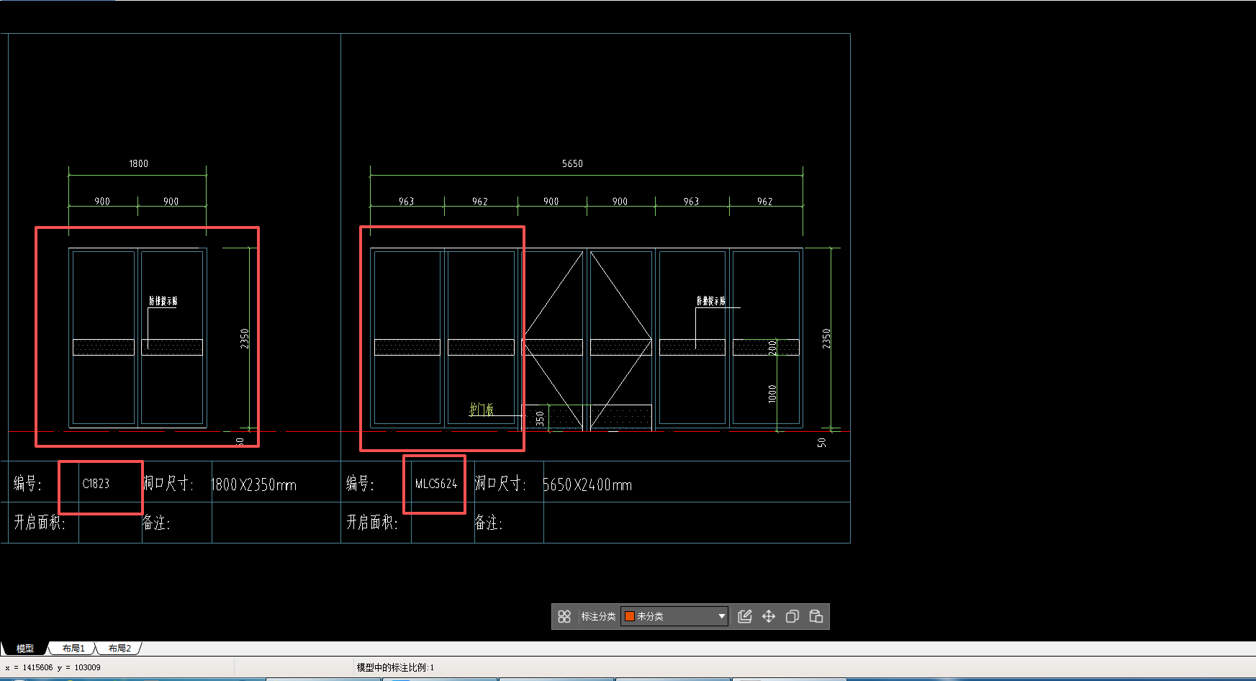This screenshot has width=1256, height=681.
Task: Click the 编号 label beside MLC5624
Action: click(x=360, y=484)
